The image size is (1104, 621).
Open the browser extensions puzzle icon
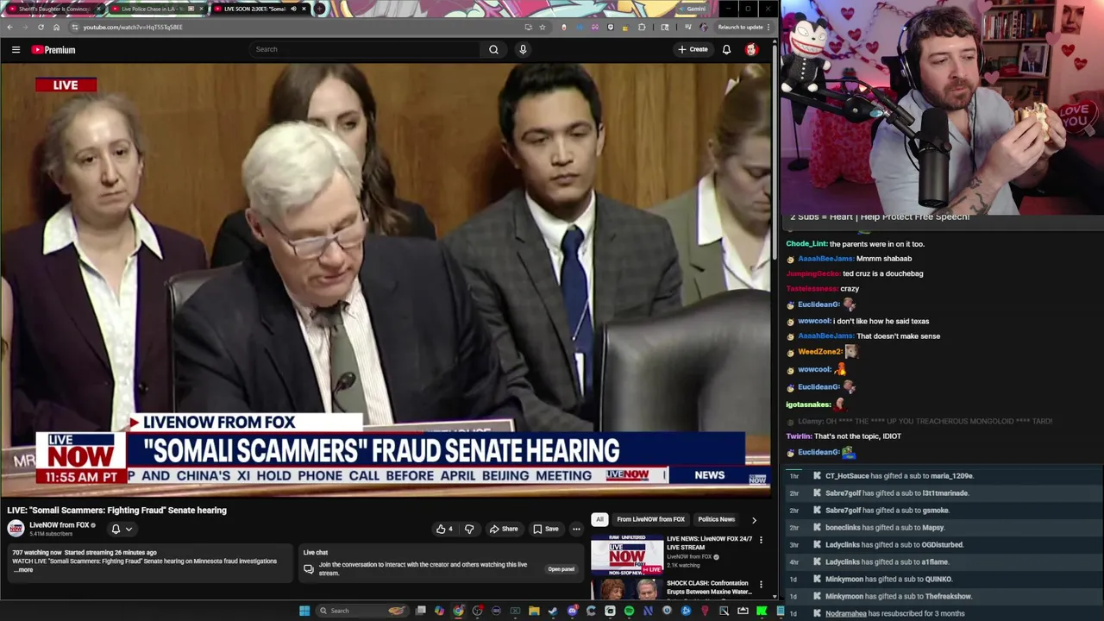(641, 27)
